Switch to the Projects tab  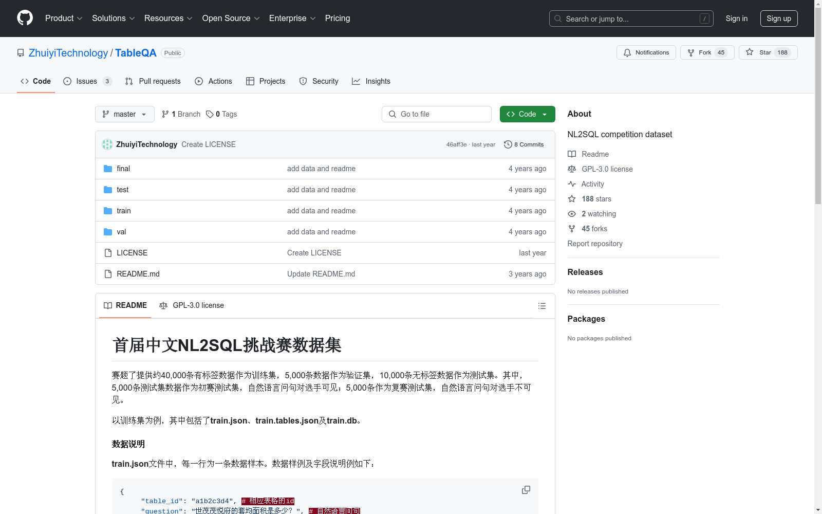[x=266, y=81]
